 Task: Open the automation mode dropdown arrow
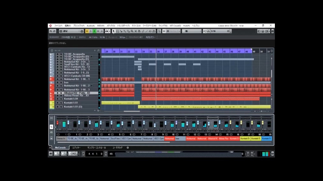coord(110,31)
